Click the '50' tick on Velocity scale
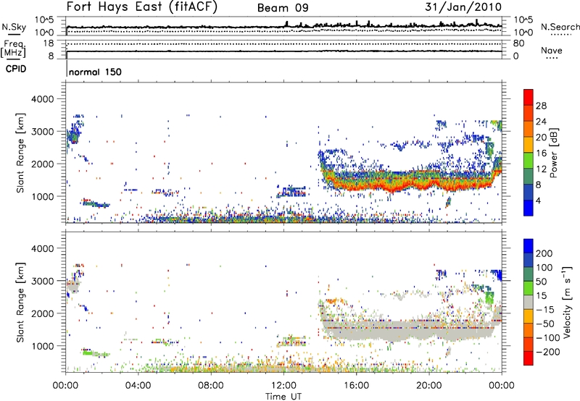The width and height of the screenshot is (580, 401). (x=542, y=282)
